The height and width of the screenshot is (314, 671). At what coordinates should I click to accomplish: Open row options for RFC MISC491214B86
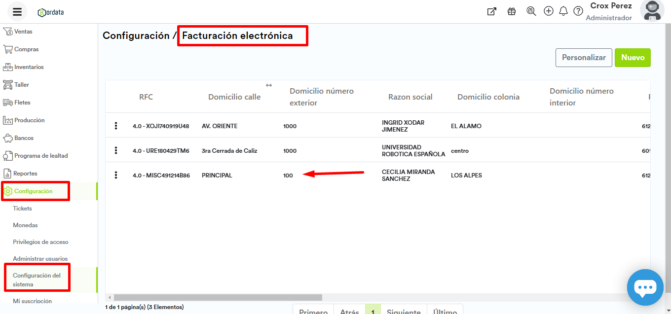click(116, 175)
